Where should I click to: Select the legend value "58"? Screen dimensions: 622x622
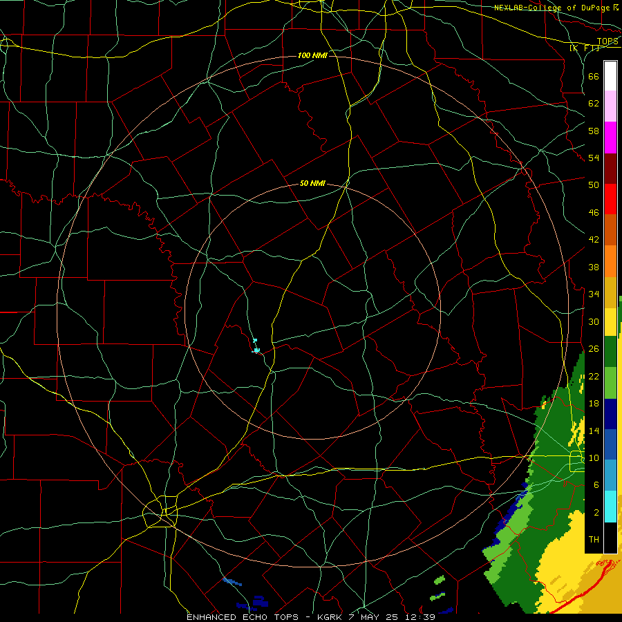coord(594,131)
